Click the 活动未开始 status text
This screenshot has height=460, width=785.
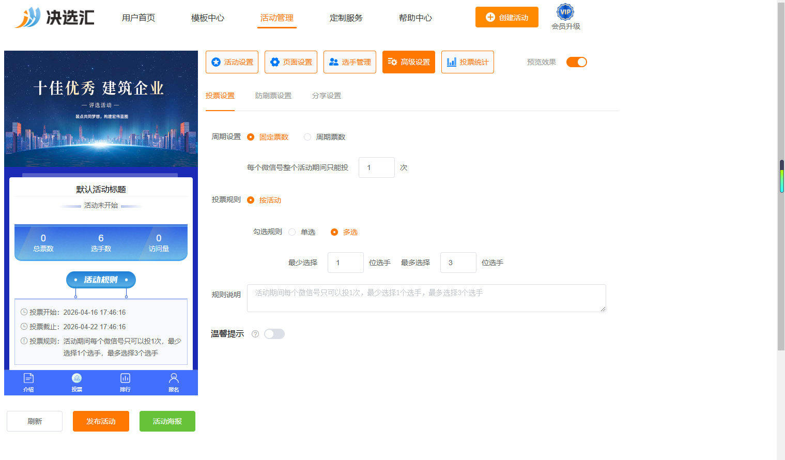[101, 205]
